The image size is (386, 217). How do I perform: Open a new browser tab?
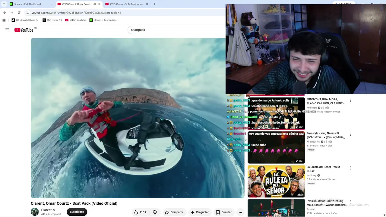pyautogui.click(x=154, y=4)
